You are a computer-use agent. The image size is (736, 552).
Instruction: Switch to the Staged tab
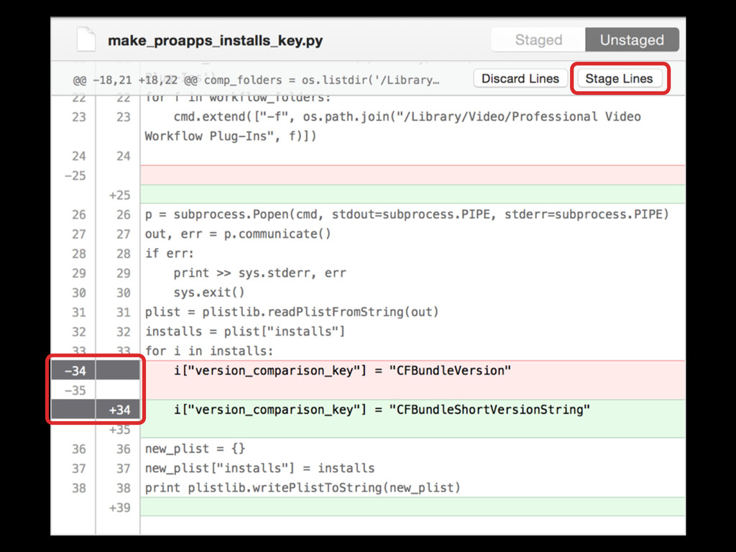(538, 40)
